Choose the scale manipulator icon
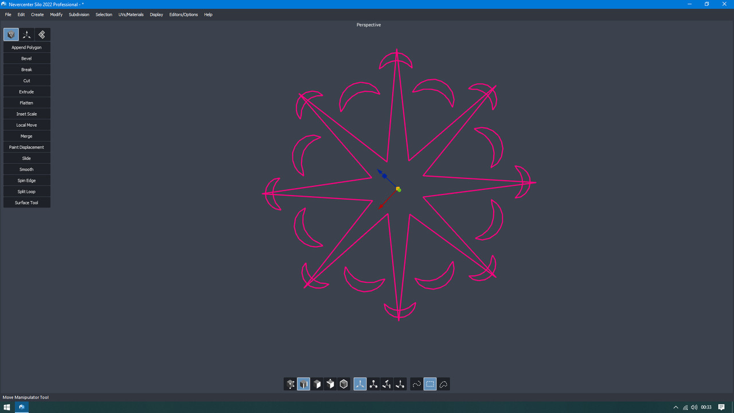734x413 pixels. tap(386, 384)
